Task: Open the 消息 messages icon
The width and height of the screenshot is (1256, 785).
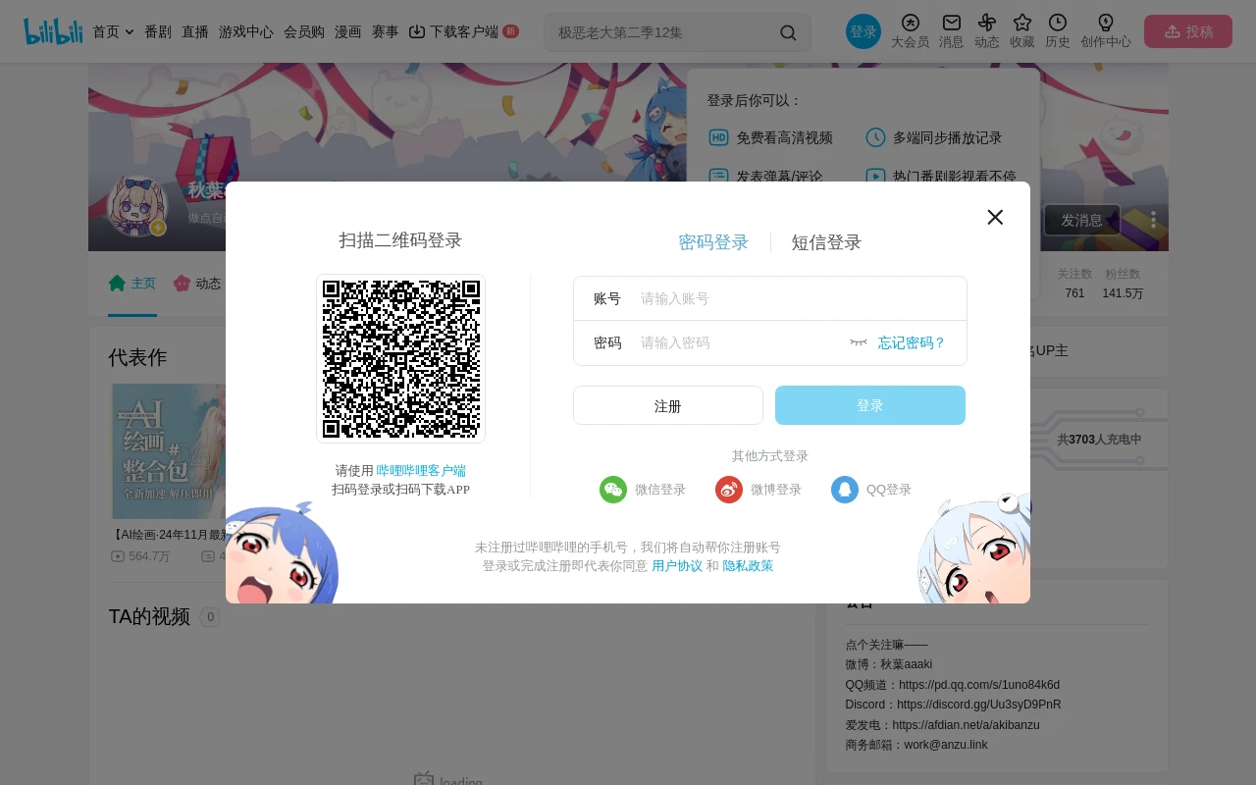Action: click(950, 30)
